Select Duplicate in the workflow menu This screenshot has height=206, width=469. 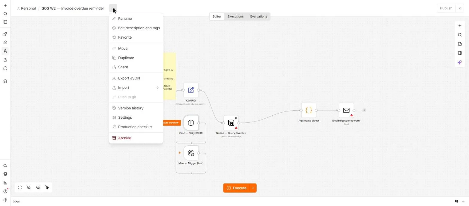click(x=136, y=58)
